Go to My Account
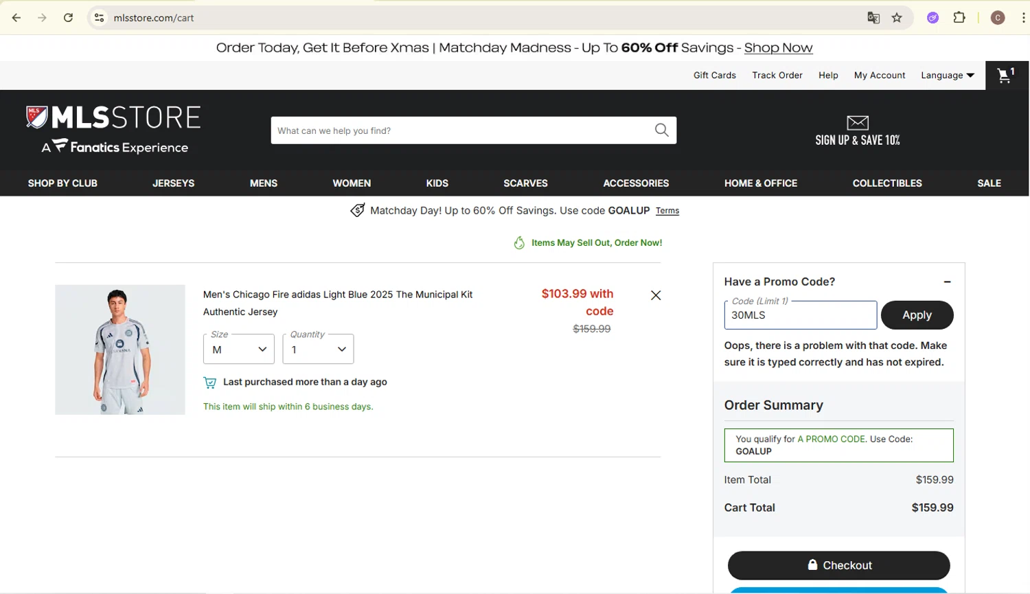1030x594 pixels. [880, 76]
